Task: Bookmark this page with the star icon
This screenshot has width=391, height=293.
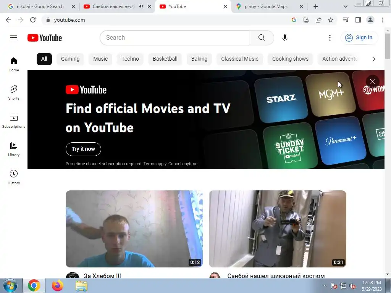Action: click(331, 20)
